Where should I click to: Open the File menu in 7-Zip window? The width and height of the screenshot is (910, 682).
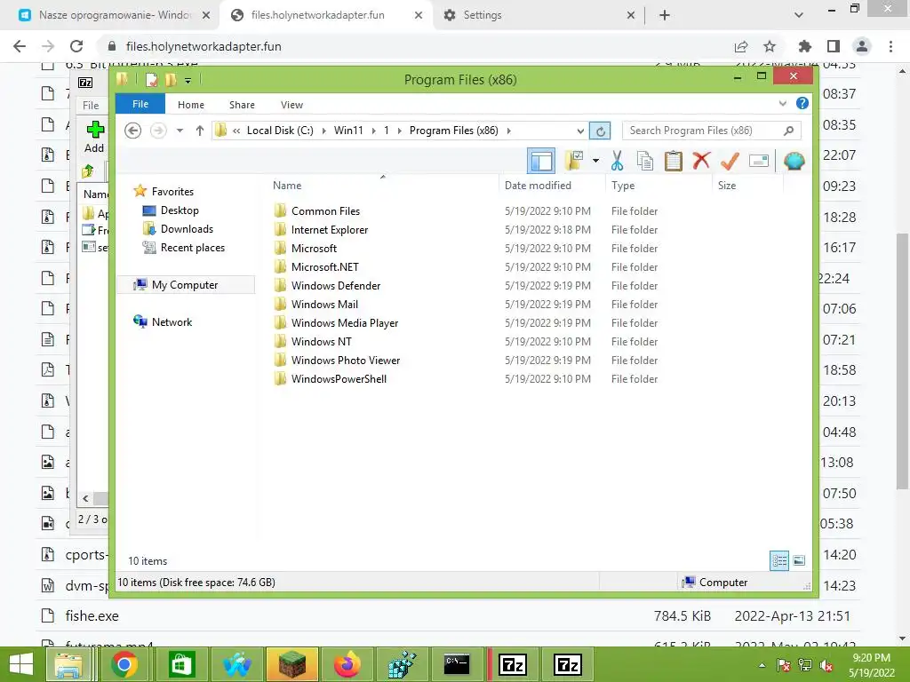click(x=91, y=106)
